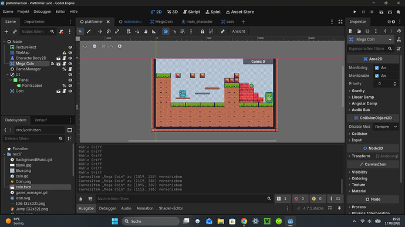Open the Debuggen menu

42,12
